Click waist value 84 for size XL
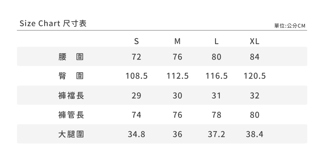The height and width of the screenshot is (161, 324). [254, 57]
